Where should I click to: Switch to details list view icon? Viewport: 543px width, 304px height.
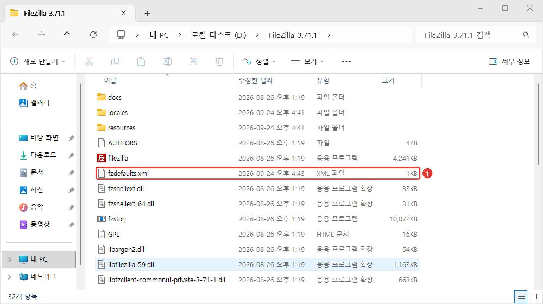click(521, 297)
